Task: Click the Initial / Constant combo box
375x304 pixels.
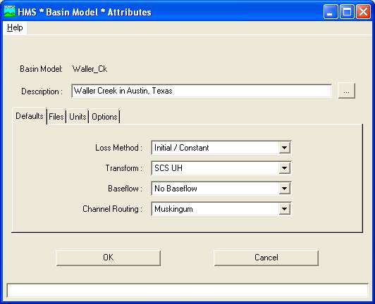Action: 221,148
